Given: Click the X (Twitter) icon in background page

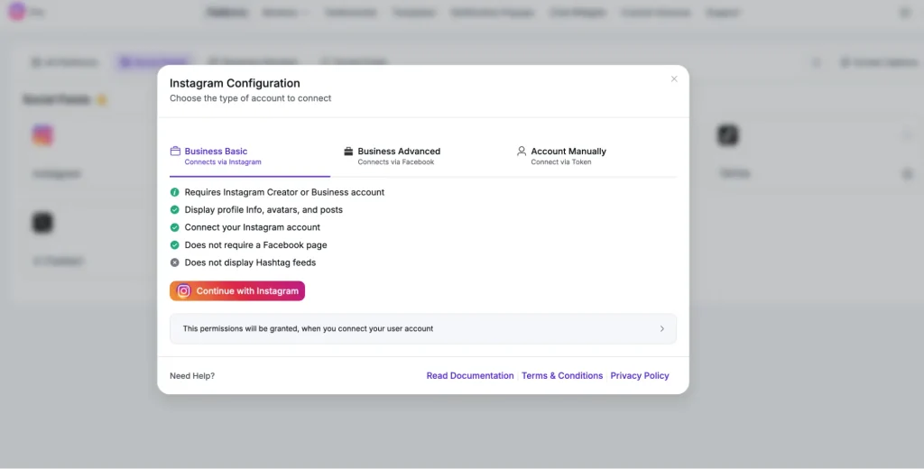Looking at the screenshot, I should 42,223.
